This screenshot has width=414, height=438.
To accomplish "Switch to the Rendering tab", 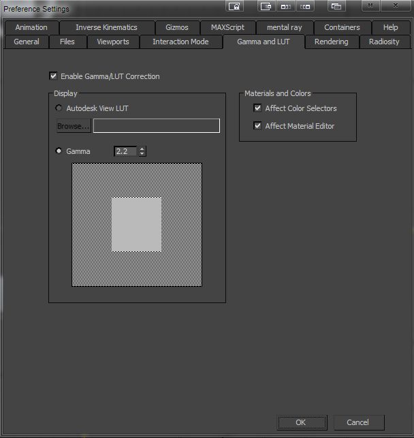I will (x=331, y=42).
